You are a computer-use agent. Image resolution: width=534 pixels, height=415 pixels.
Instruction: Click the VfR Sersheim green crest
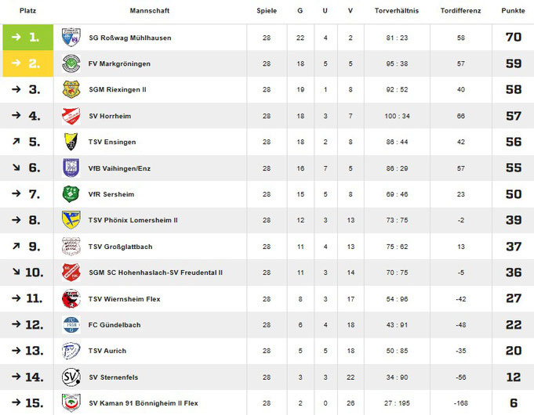click(x=71, y=194)
